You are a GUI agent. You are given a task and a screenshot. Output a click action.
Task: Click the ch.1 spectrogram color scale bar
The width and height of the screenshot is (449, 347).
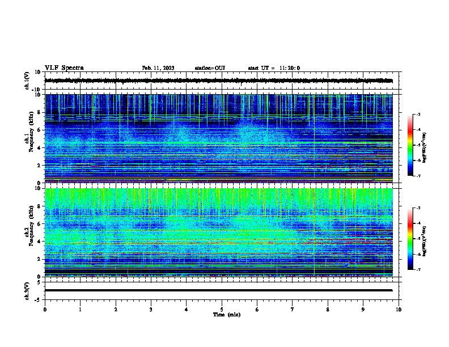(x=410, y=145)
